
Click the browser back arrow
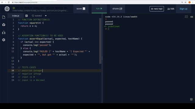click(2, 2)
